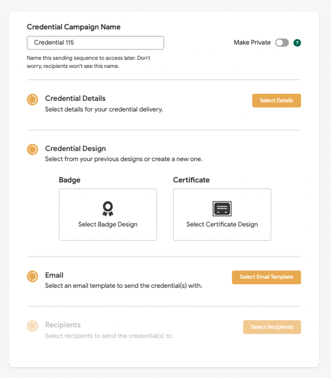Click the Select Badge Design label text
The image size is (331, 378).
point(108,224)
